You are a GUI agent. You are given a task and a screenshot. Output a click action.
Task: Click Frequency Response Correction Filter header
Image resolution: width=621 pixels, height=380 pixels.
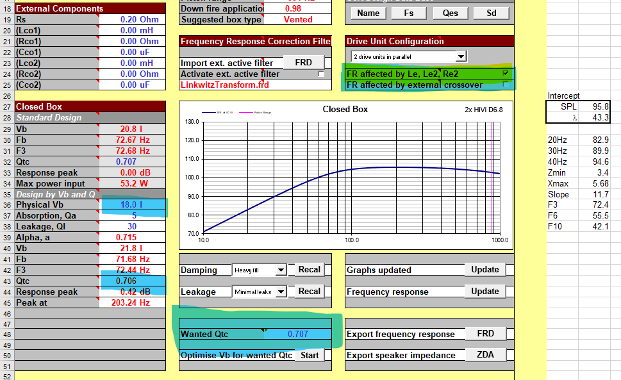click(256, 41)
